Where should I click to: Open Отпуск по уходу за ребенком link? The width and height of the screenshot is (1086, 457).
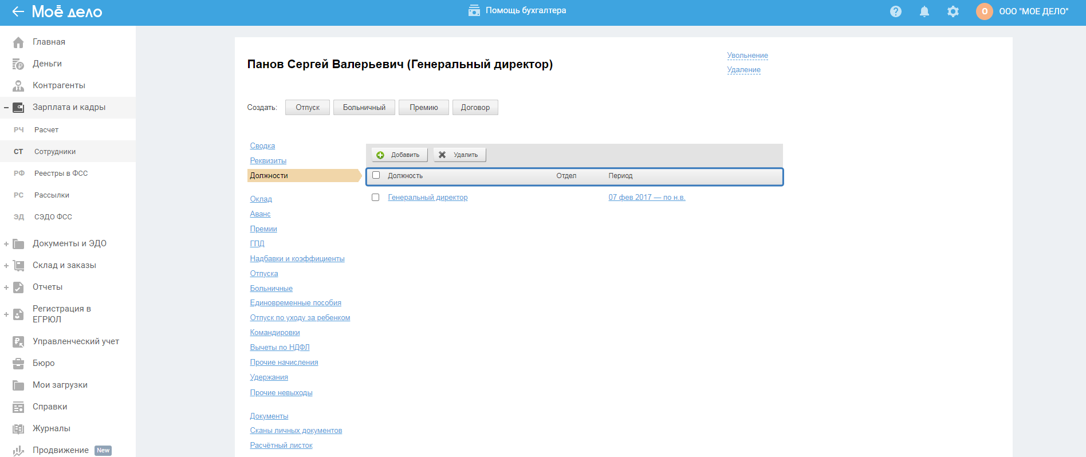[x=300, y=318]
